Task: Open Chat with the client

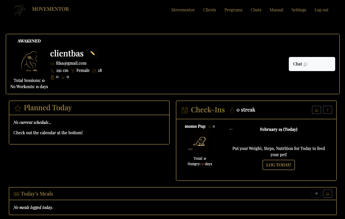Action: (312, 64)
